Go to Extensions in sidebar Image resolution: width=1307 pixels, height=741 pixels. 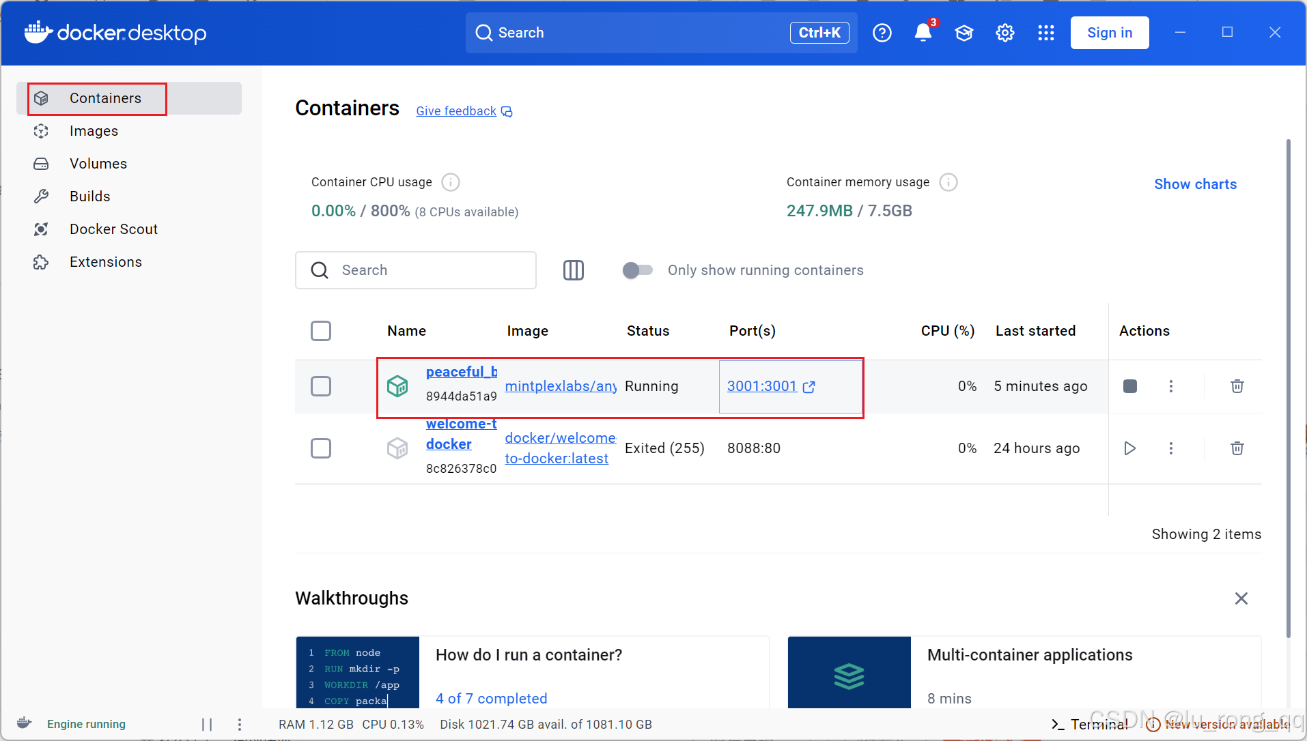click(129, 262)
